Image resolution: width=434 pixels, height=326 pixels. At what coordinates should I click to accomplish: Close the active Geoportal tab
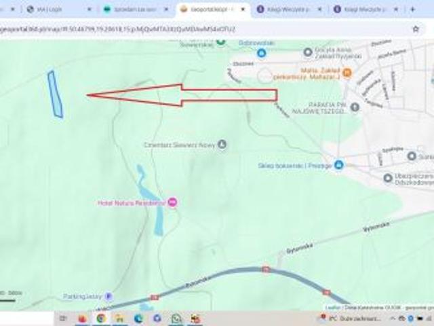(x=243, y=9)
